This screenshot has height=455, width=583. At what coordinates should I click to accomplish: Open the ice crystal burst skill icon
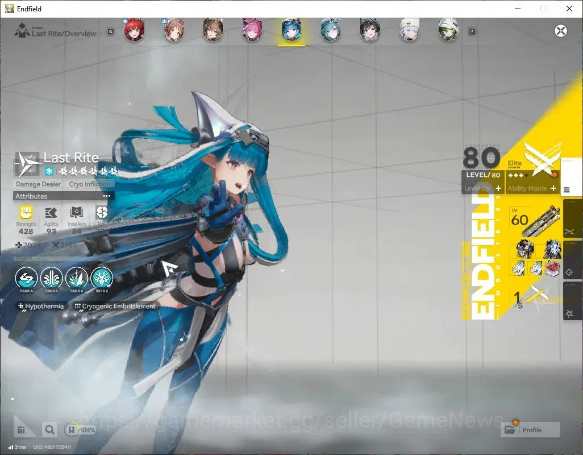77,278
